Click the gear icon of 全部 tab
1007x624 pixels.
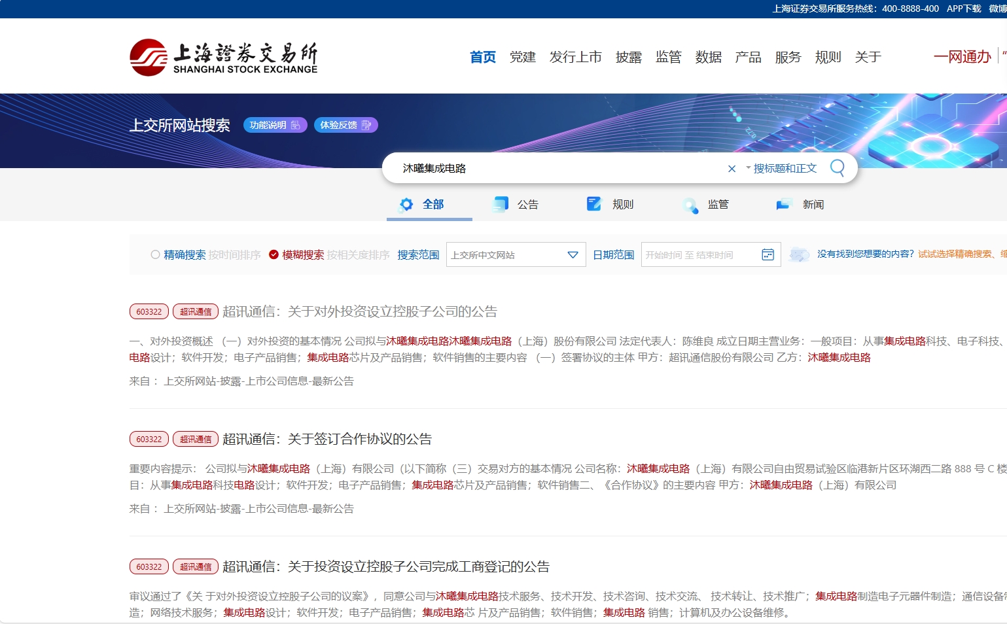point(406,204)
